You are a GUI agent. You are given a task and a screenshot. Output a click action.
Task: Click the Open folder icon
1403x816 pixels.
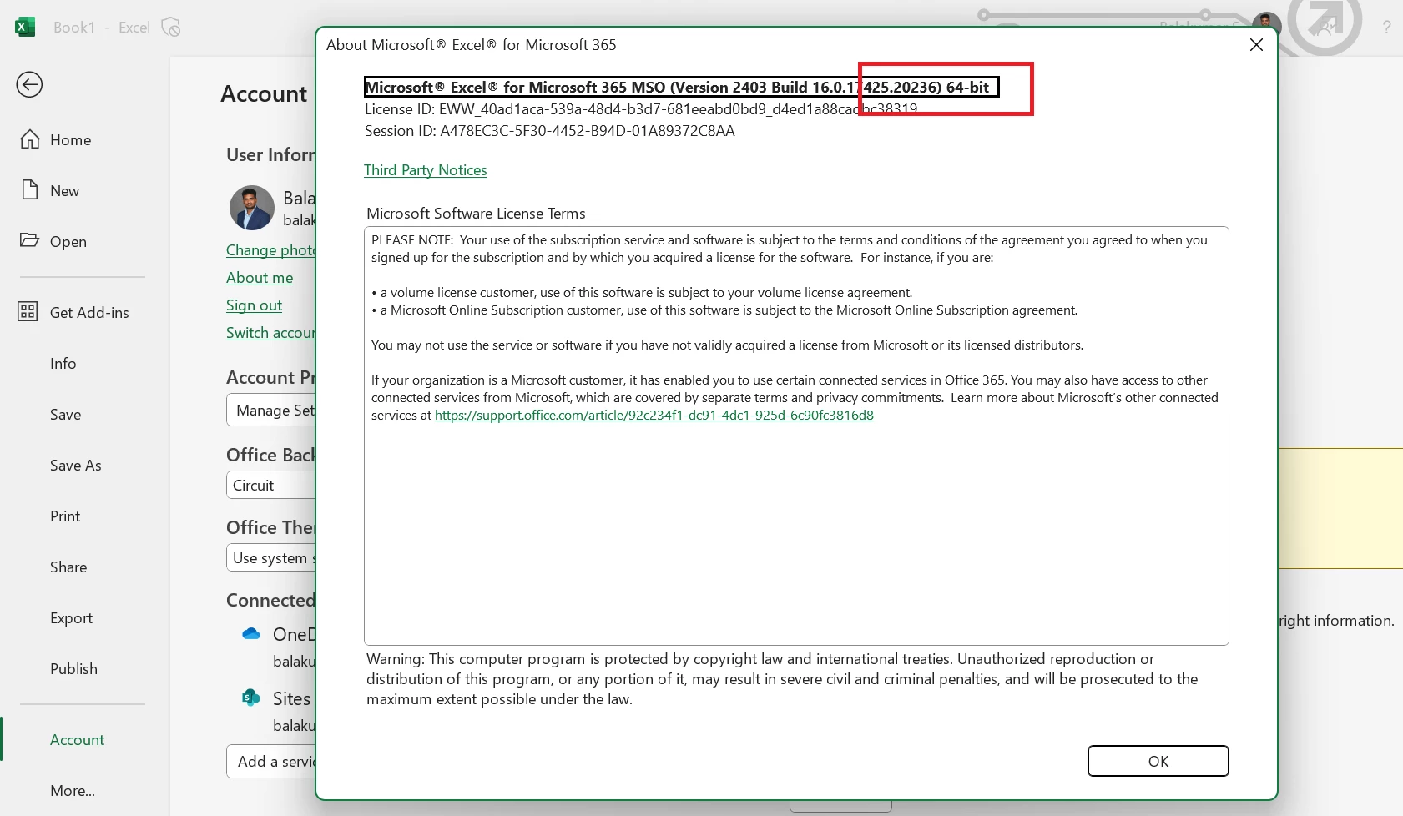30,240
